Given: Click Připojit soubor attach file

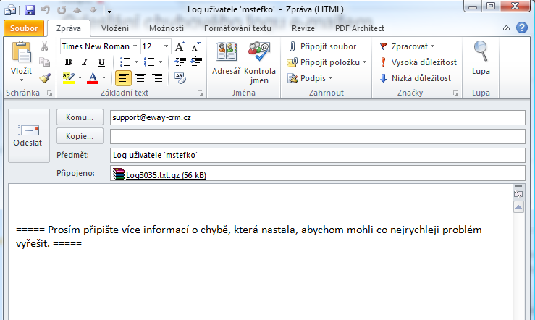Looking at the screenshot, I should pyautogui.click(x=322, y=46).
